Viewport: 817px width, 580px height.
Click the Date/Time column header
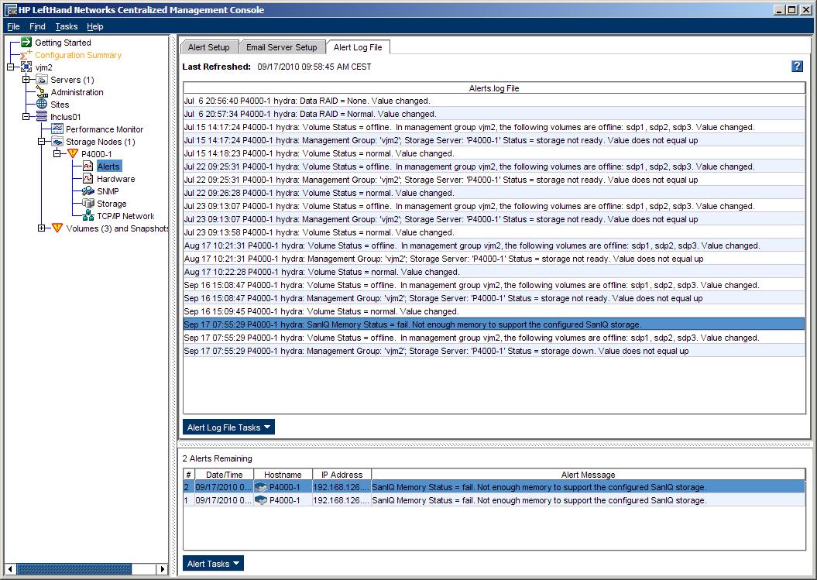point(224,475)
